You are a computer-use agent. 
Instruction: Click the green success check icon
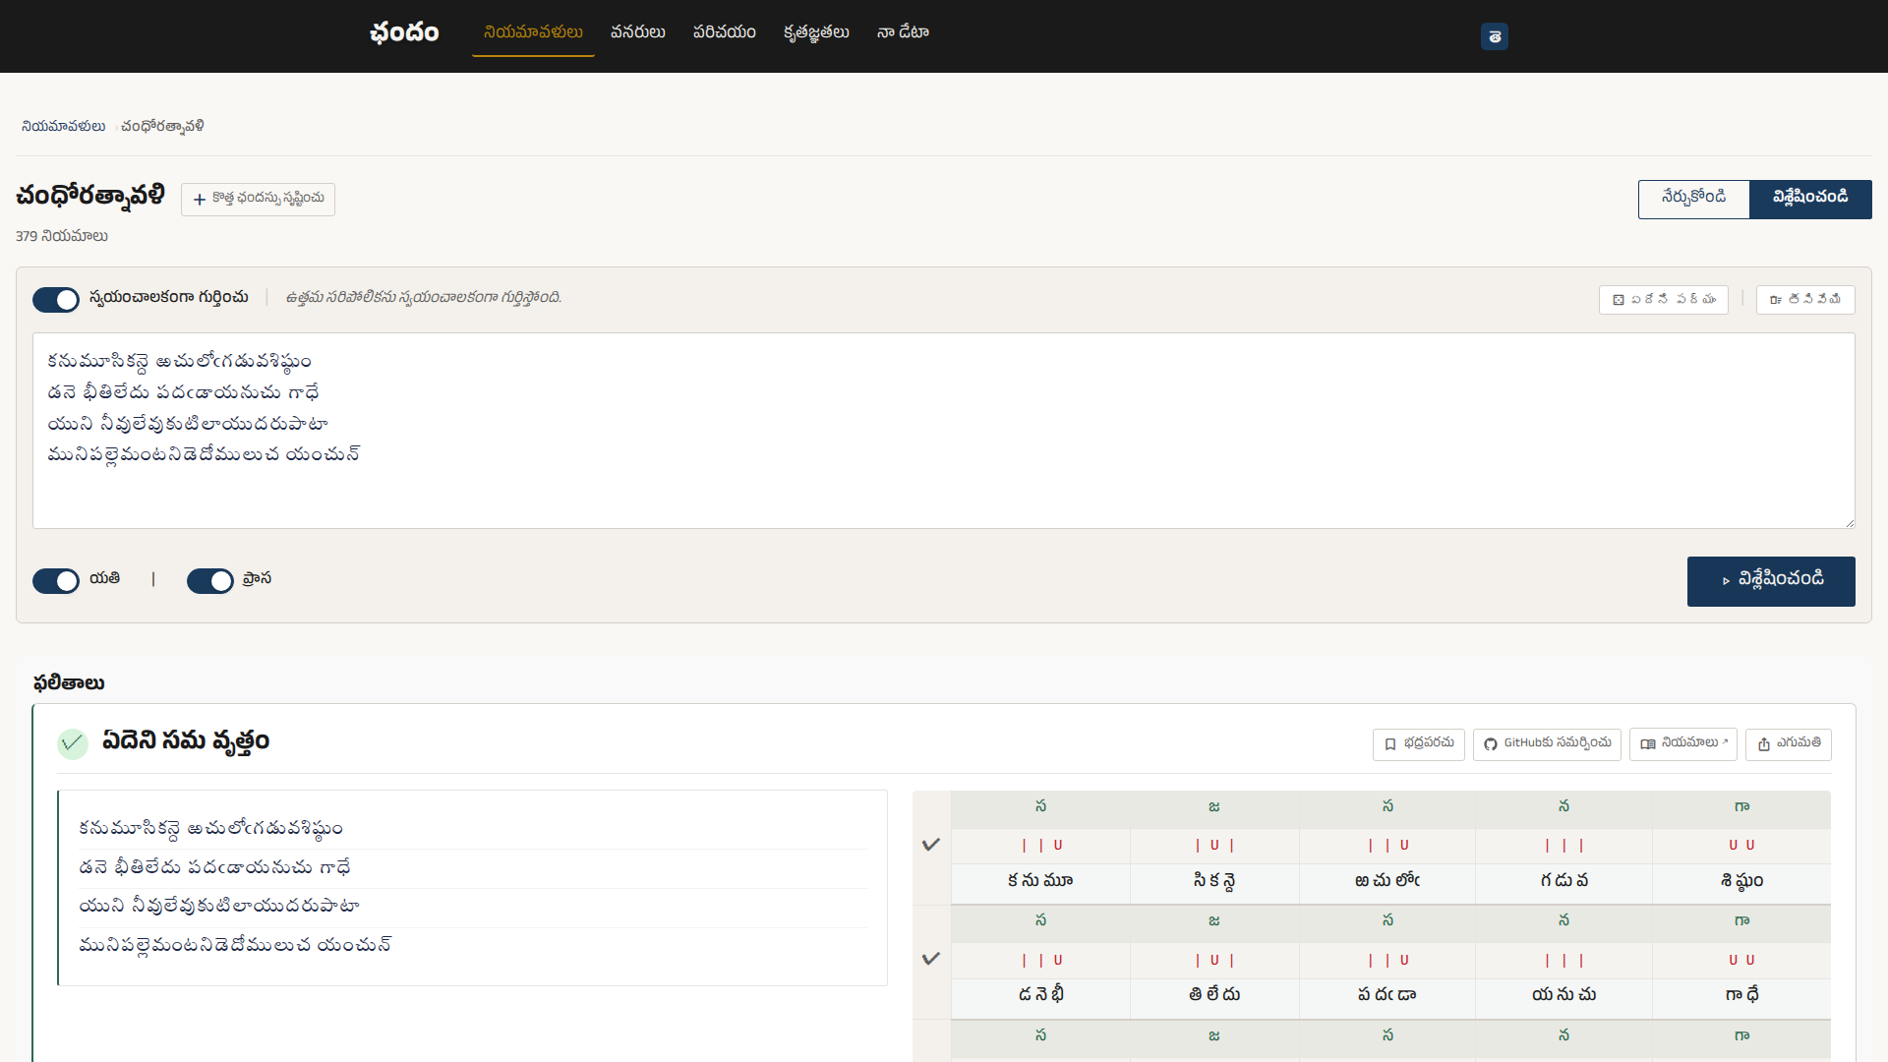pos(73,743)
